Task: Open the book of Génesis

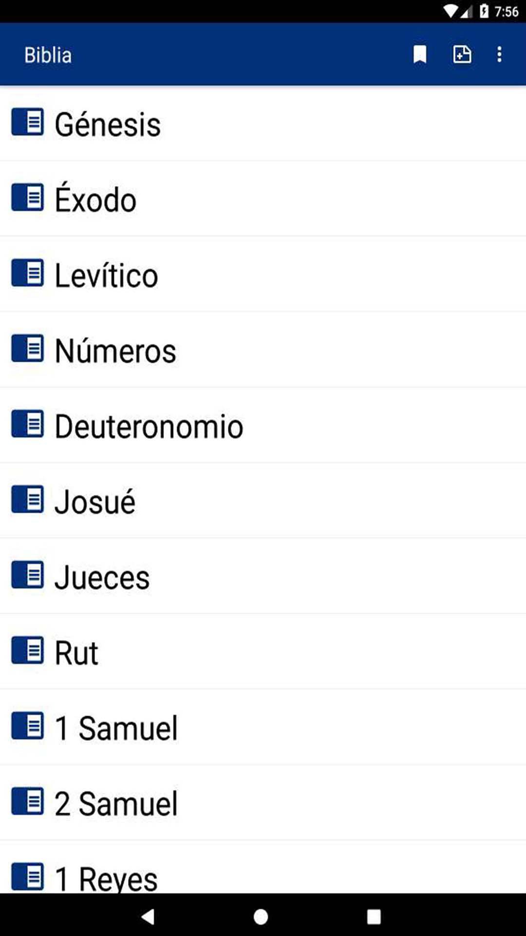Action: tap(108, 124)
